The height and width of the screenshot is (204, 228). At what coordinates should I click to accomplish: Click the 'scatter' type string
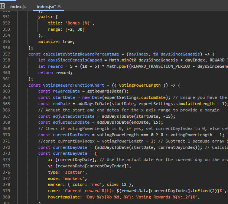(x=75, y=172)
